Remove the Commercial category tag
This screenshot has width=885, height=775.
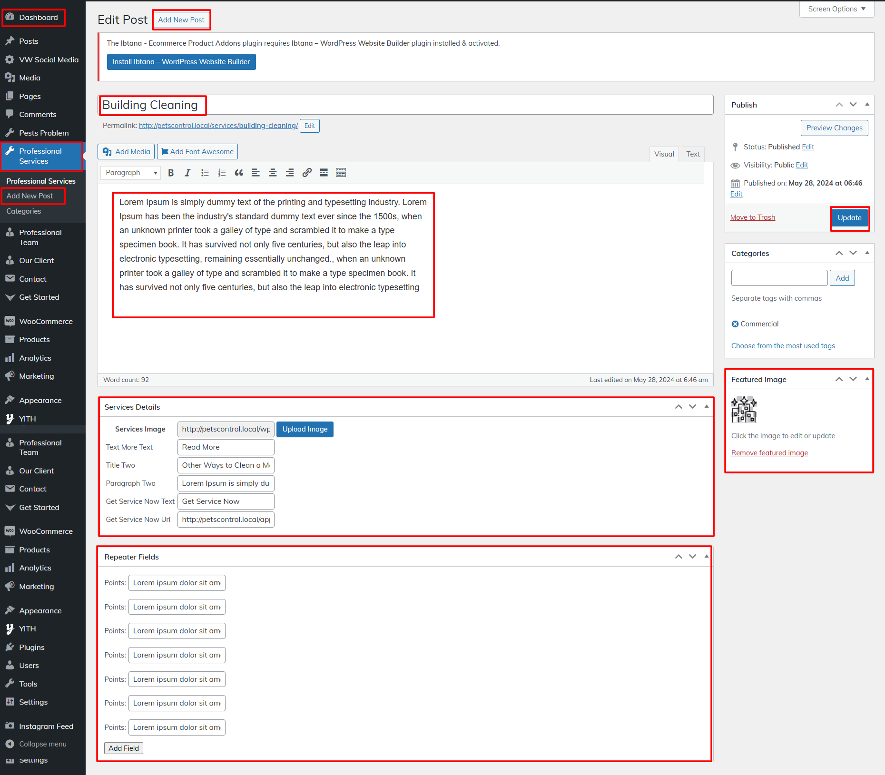735,324
